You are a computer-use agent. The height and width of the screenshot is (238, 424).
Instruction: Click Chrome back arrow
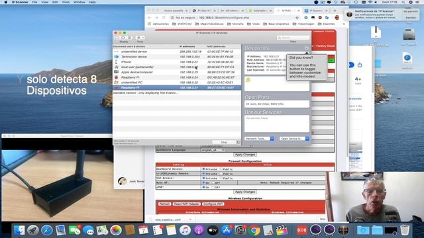[x=150, y=18]
